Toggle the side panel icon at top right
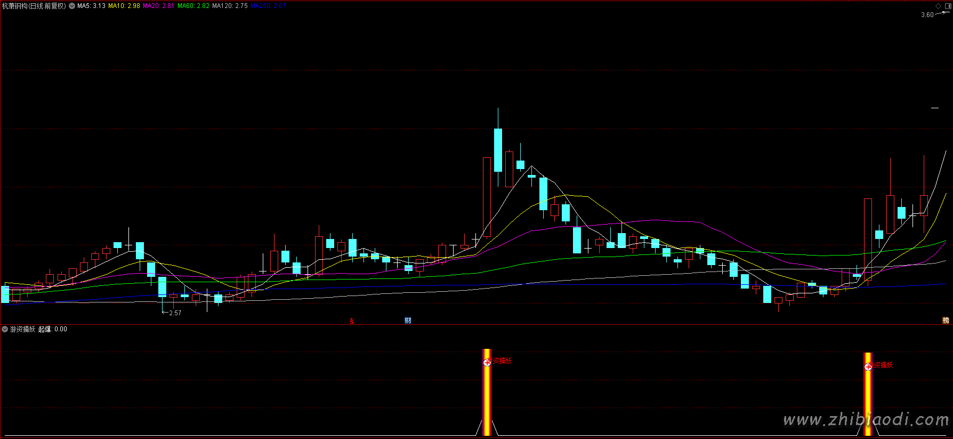Image resolution: width=953 pixels, height=439 pixels. (x=948, y=6)
